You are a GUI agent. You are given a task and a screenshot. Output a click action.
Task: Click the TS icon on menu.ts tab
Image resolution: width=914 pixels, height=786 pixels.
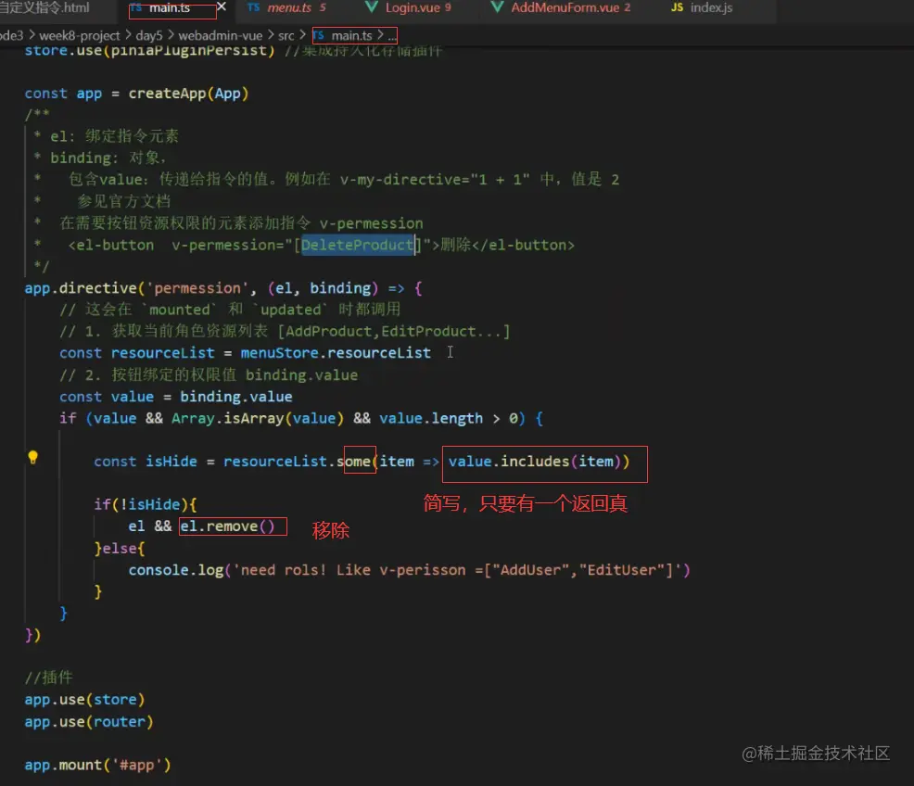click(x=254, y=7)
